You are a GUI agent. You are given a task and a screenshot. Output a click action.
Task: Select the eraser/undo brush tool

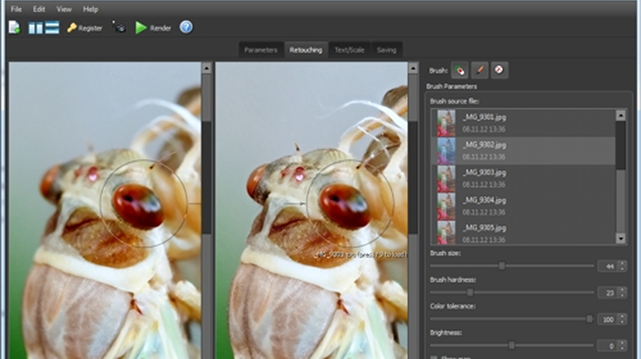click(x=499, y=71)
